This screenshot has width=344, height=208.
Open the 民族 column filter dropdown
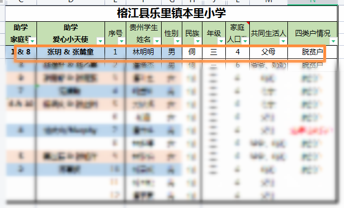point(198,41)
